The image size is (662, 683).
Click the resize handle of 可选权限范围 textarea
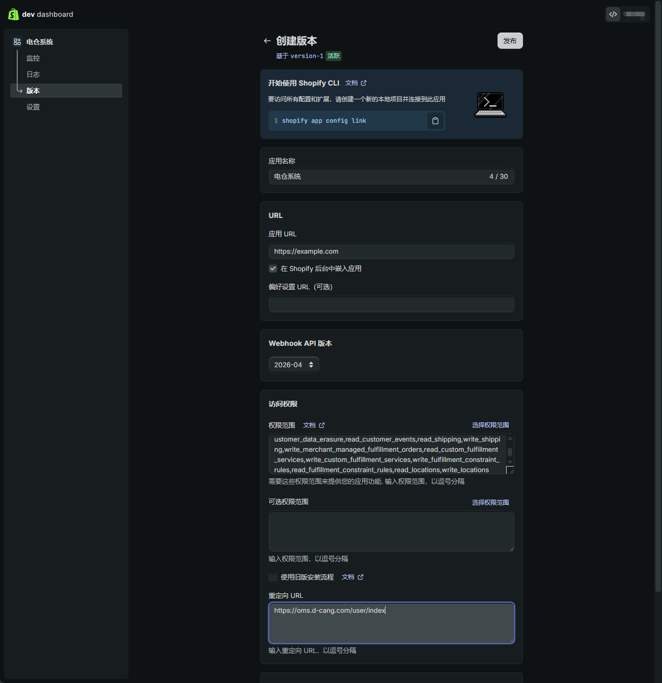click(511, 549)
